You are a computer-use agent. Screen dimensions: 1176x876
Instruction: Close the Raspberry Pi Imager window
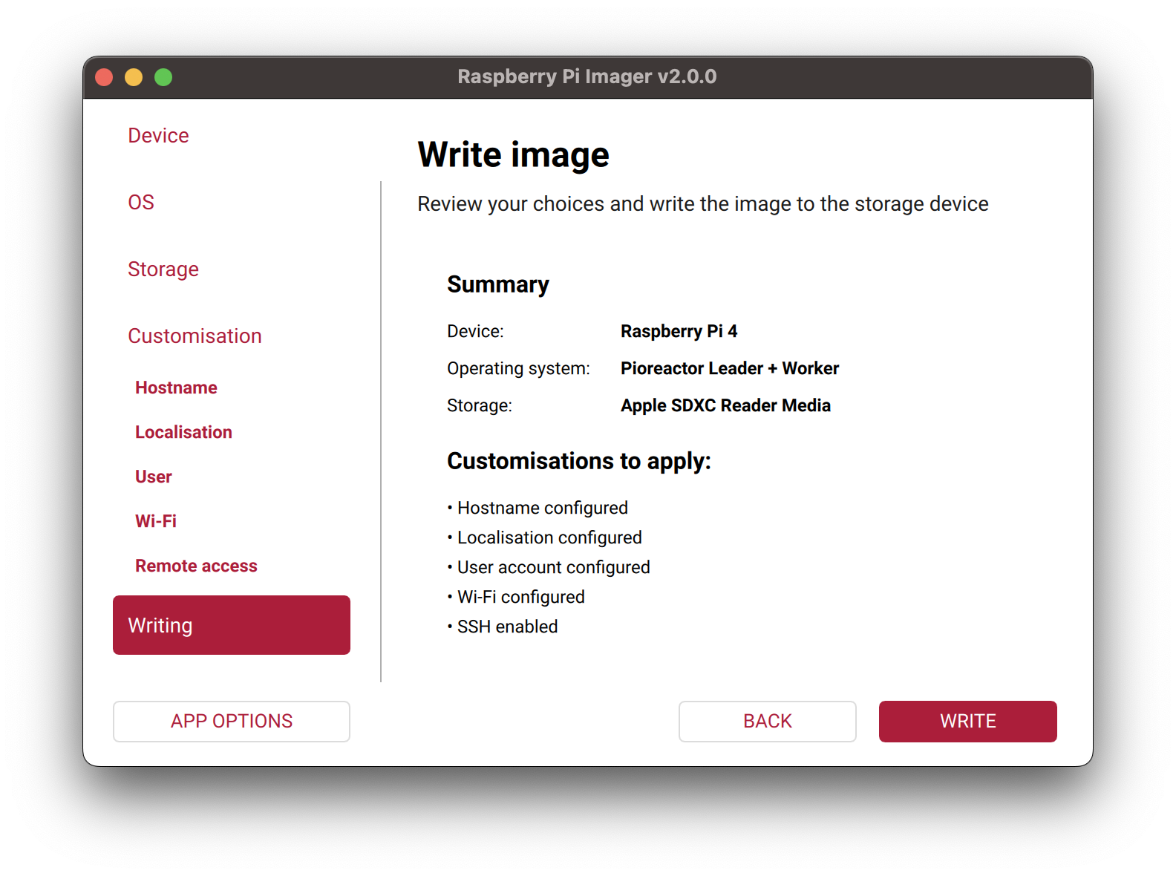pos(104,77)
